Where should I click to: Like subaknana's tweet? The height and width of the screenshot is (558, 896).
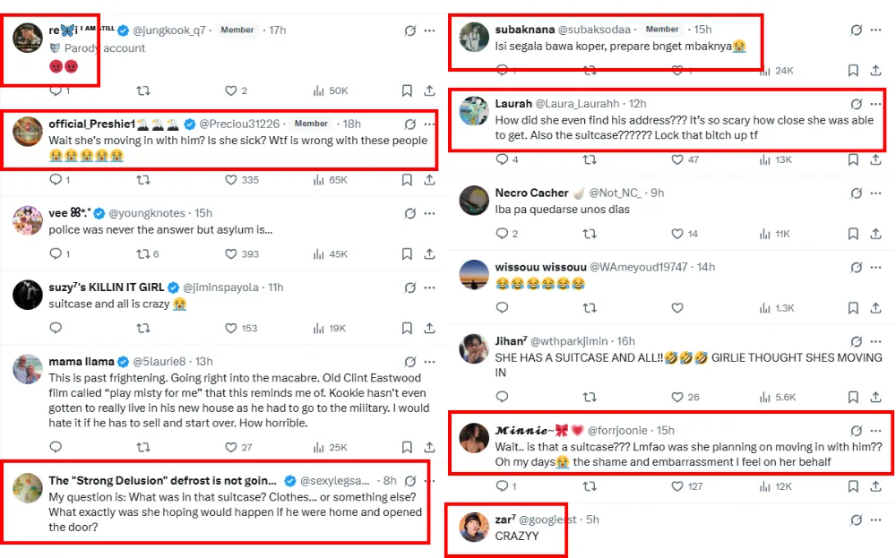pyautogui.click(x=678, y=70)
